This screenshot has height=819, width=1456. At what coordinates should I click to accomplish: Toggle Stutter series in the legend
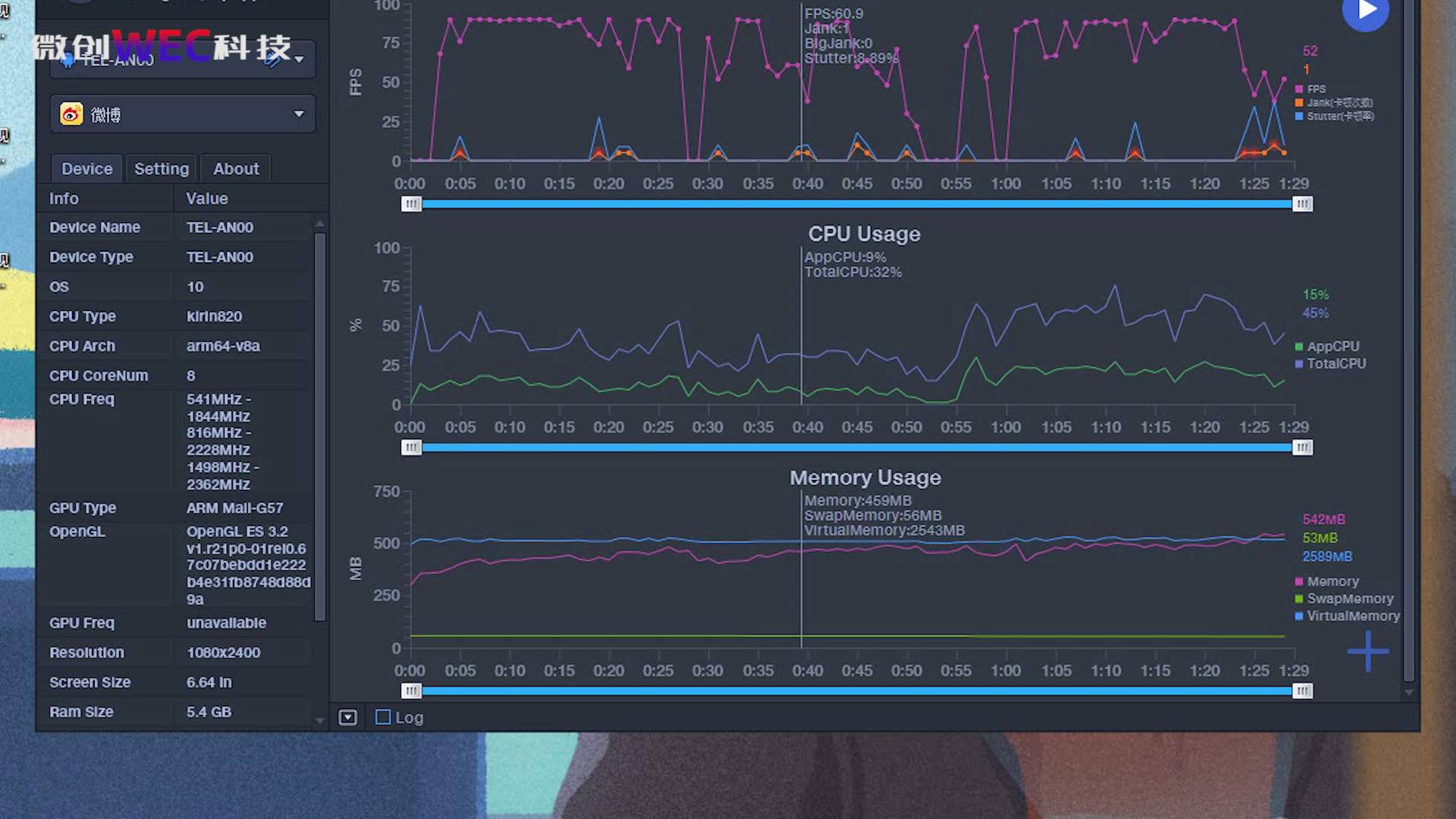tap(1335, 116)
